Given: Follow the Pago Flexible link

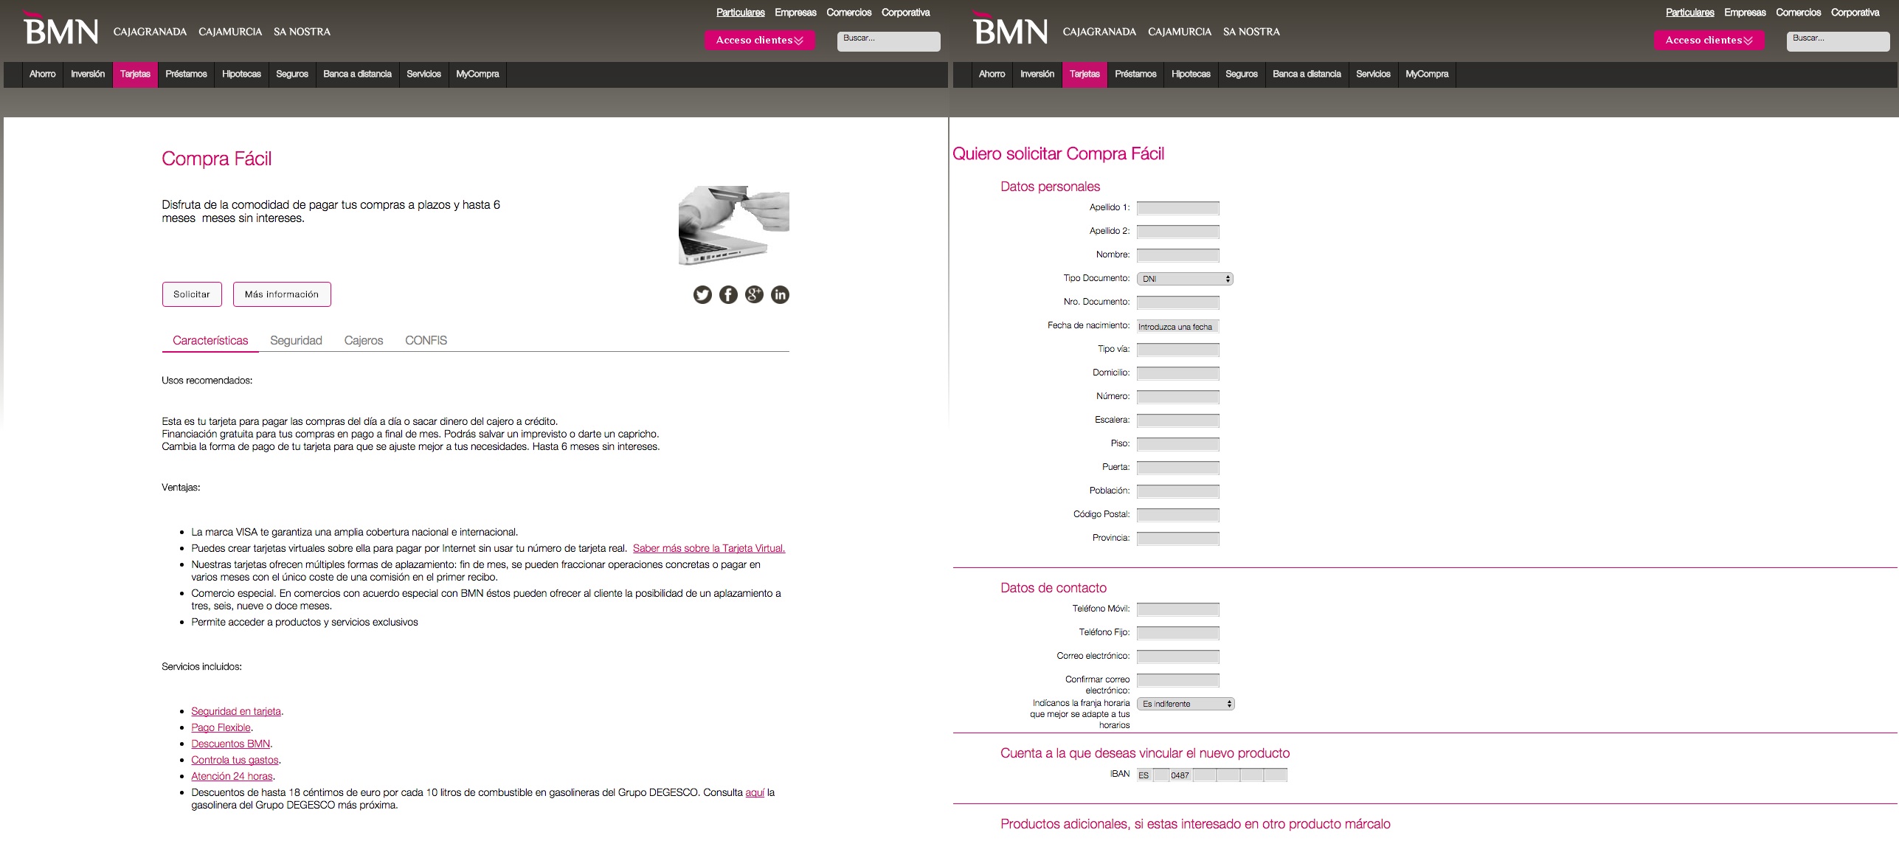Looking at the screenshot, I should 221,727.
